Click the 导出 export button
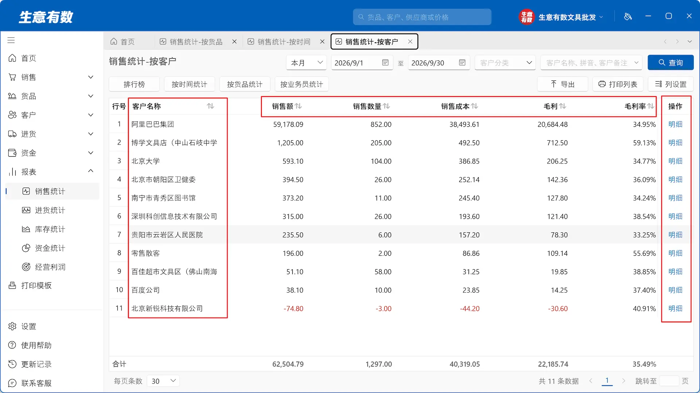The height and width of the screenshot is (393, 700). click(x=562, y=84)
